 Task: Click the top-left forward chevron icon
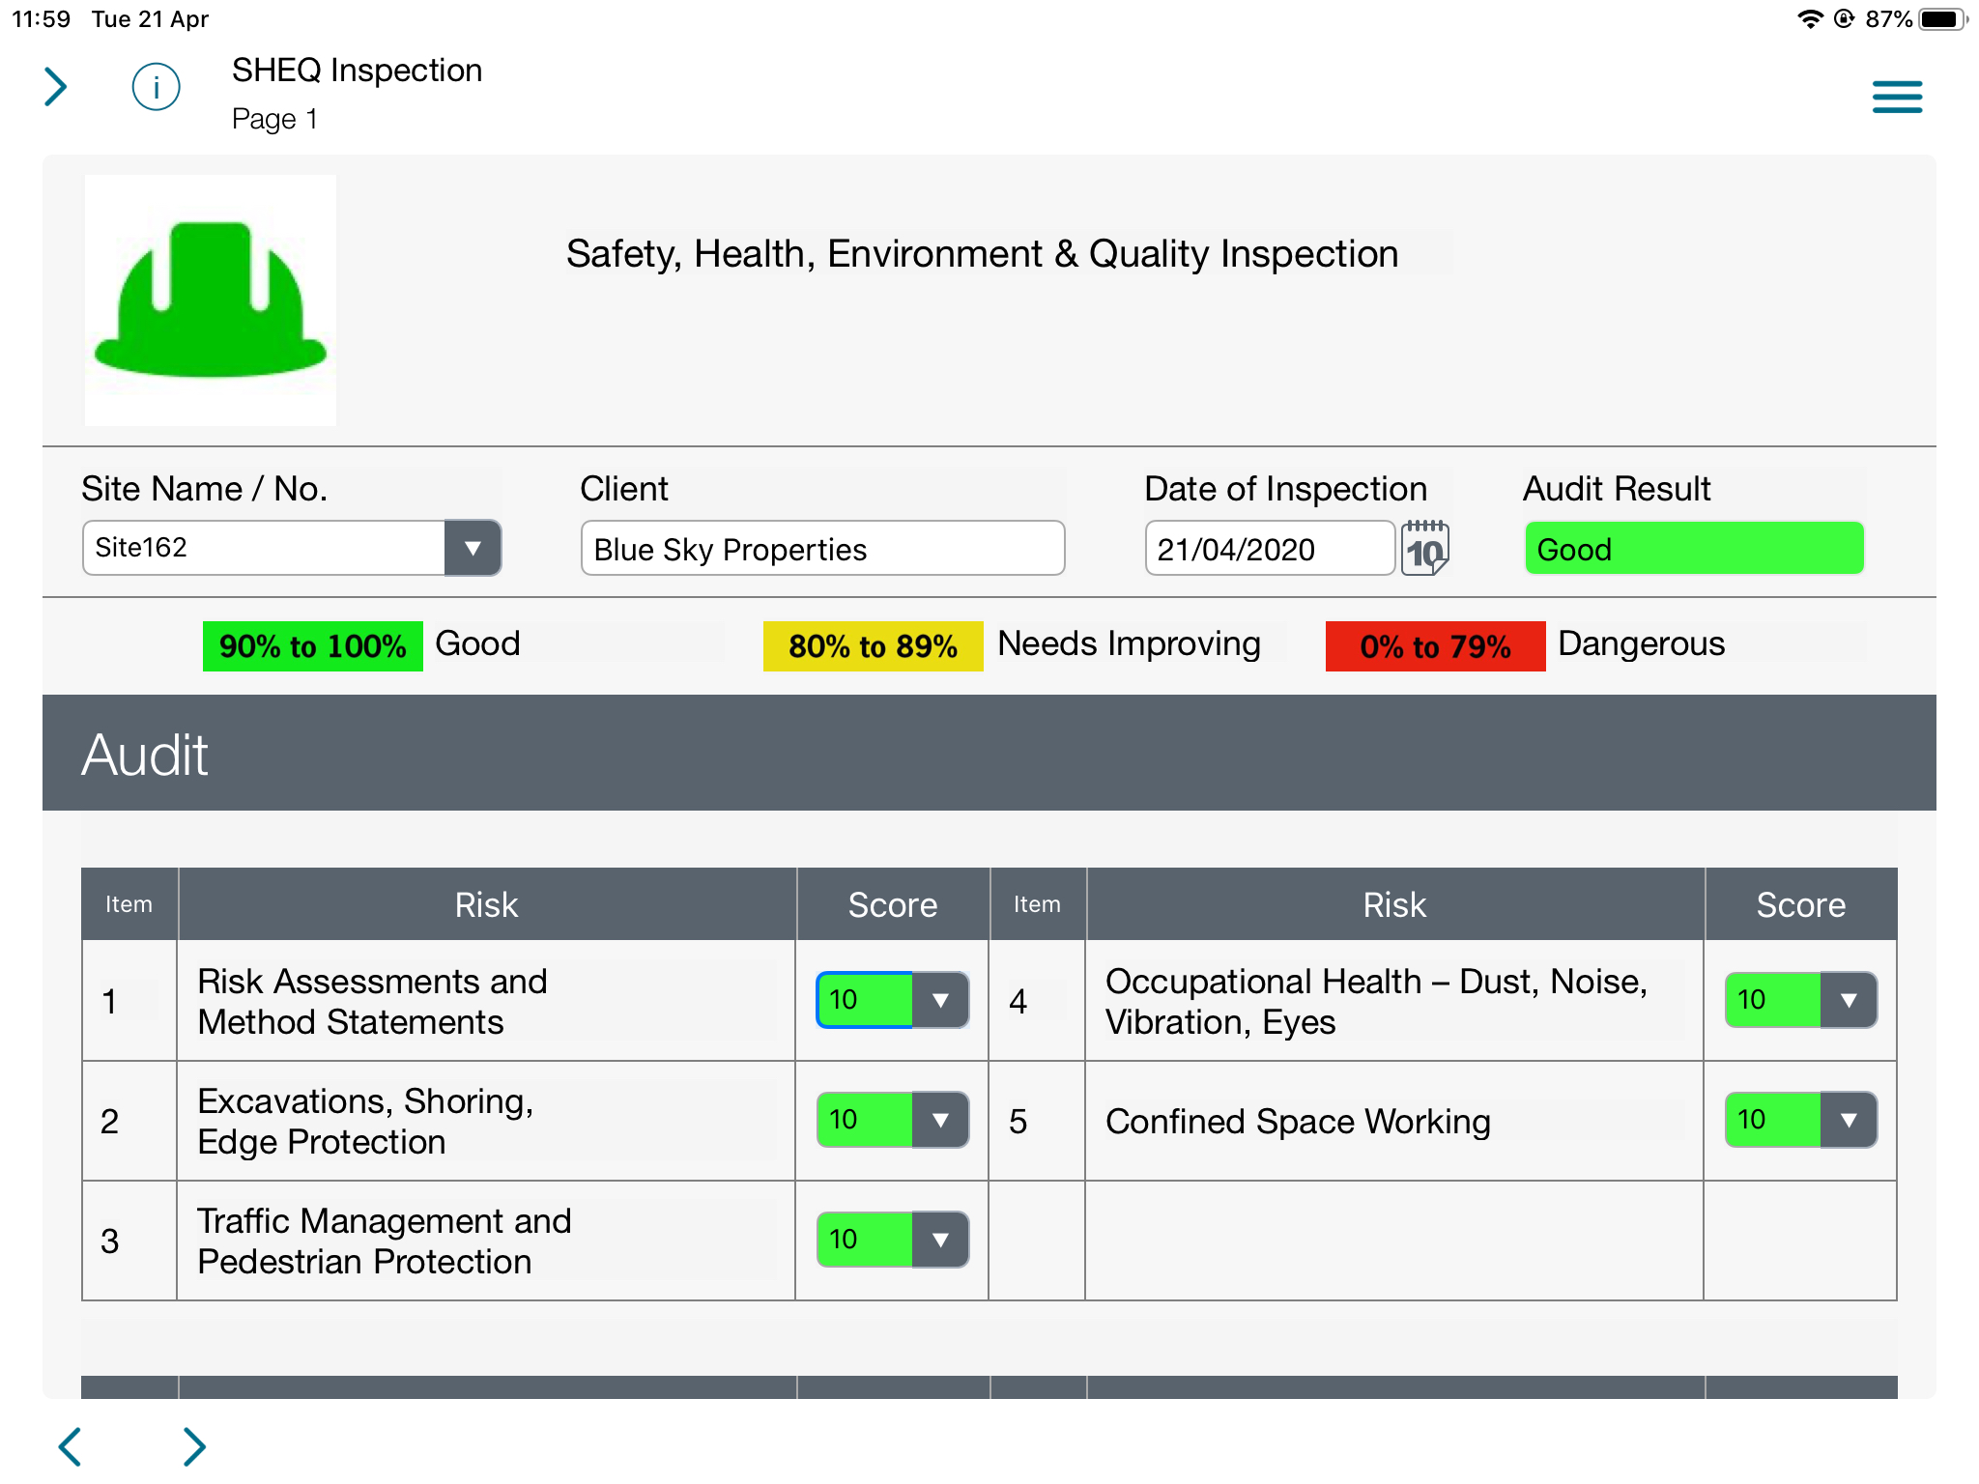point(56,87)
